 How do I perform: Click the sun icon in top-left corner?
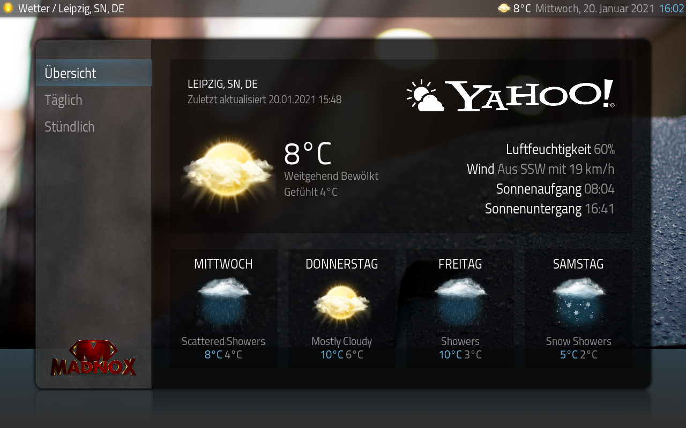coord(8,8)
